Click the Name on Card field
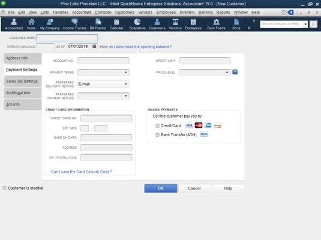This screenshot has width=321, height=240. [106, 137]
